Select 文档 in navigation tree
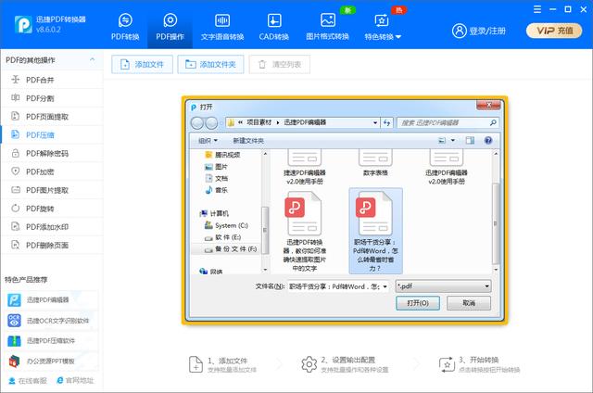The width and height of the screenshot is (593, 393). 216,178
